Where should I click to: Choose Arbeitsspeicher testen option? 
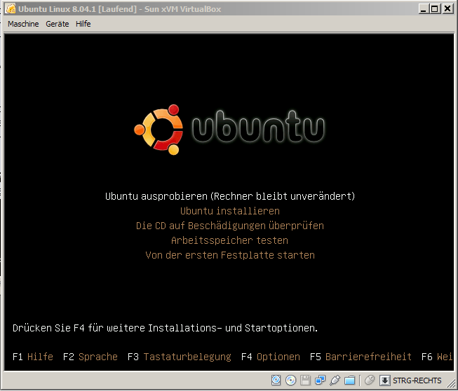tap(229, 240)
